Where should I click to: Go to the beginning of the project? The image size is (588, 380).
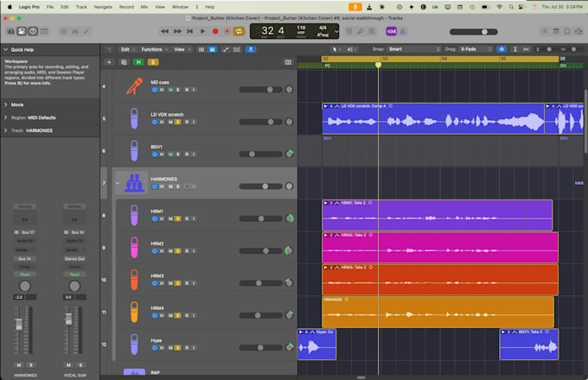click(x=190, y=31)
